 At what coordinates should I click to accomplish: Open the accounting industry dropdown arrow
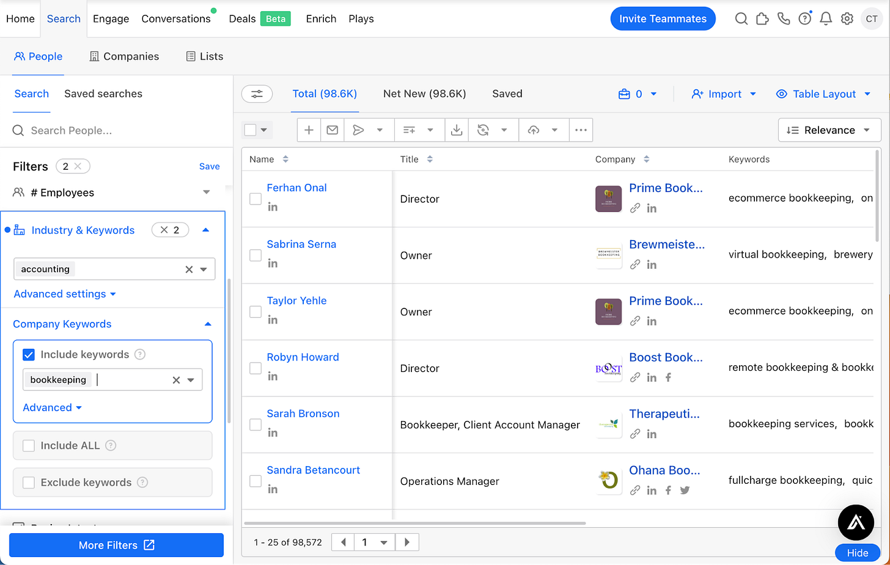click(x=204, y=269)
